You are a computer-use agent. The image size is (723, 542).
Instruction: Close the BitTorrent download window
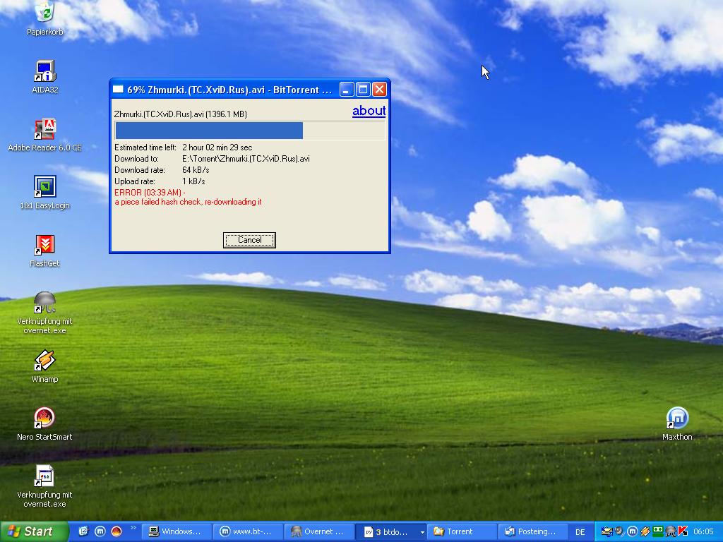coord(379,90)
